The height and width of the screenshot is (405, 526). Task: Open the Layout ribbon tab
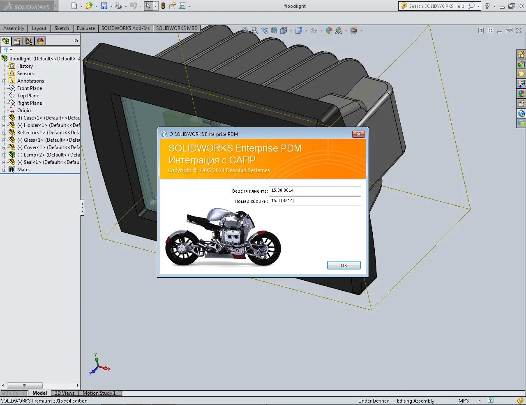(x=39, y=28)
